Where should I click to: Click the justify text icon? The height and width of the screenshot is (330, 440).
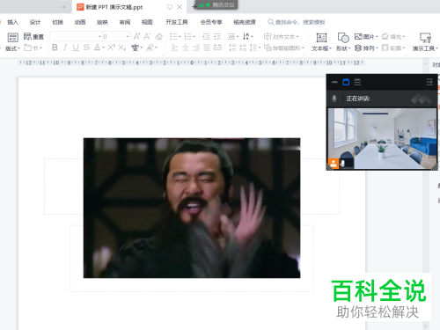click(207, 48)
